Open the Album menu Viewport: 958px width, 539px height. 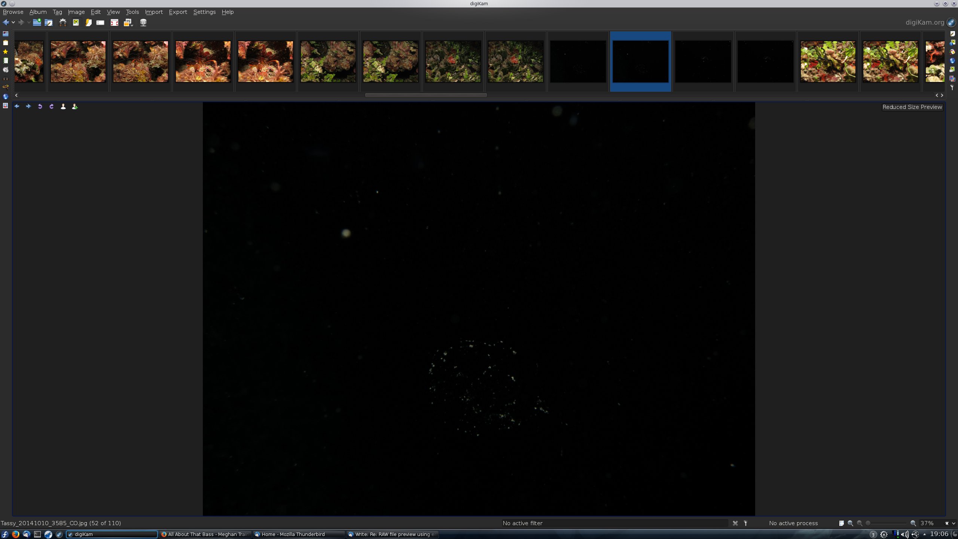(38, 12)
